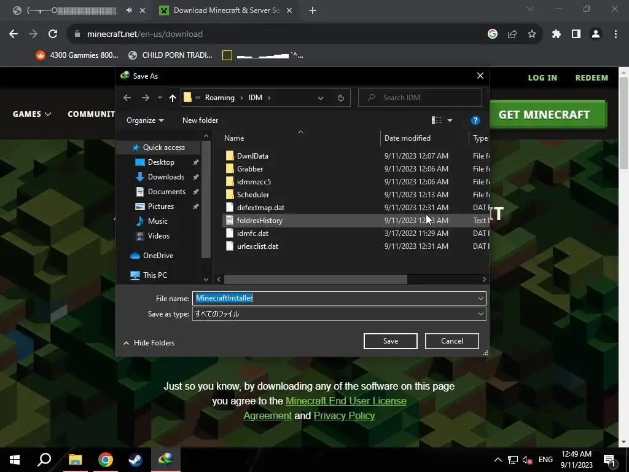
Task: Open the view options dropdown arrow
Action: (x=450, y=120)
